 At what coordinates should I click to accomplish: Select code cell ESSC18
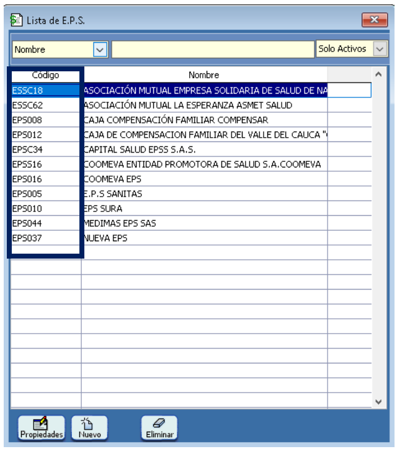45,91
